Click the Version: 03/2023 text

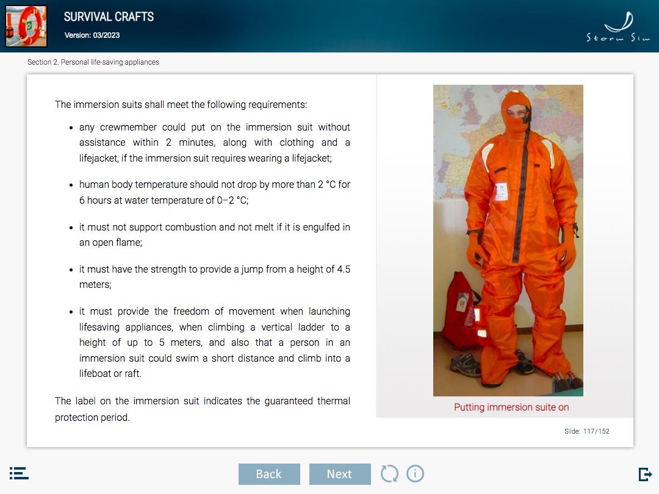click(92, 35)
